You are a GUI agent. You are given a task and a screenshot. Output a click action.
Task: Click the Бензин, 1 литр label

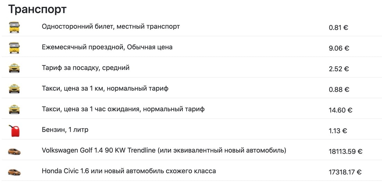[65, 130]
